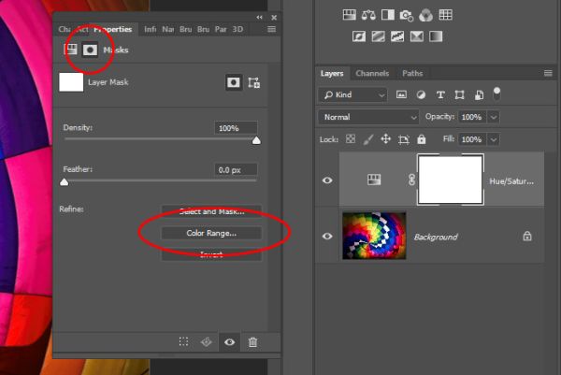The height and width of the screenshot is (375, 561).
Task: Add a Photo Filter adjustment
Action: 407,15
